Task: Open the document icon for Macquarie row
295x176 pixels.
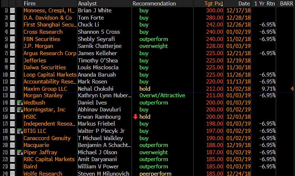Action: 12,145
